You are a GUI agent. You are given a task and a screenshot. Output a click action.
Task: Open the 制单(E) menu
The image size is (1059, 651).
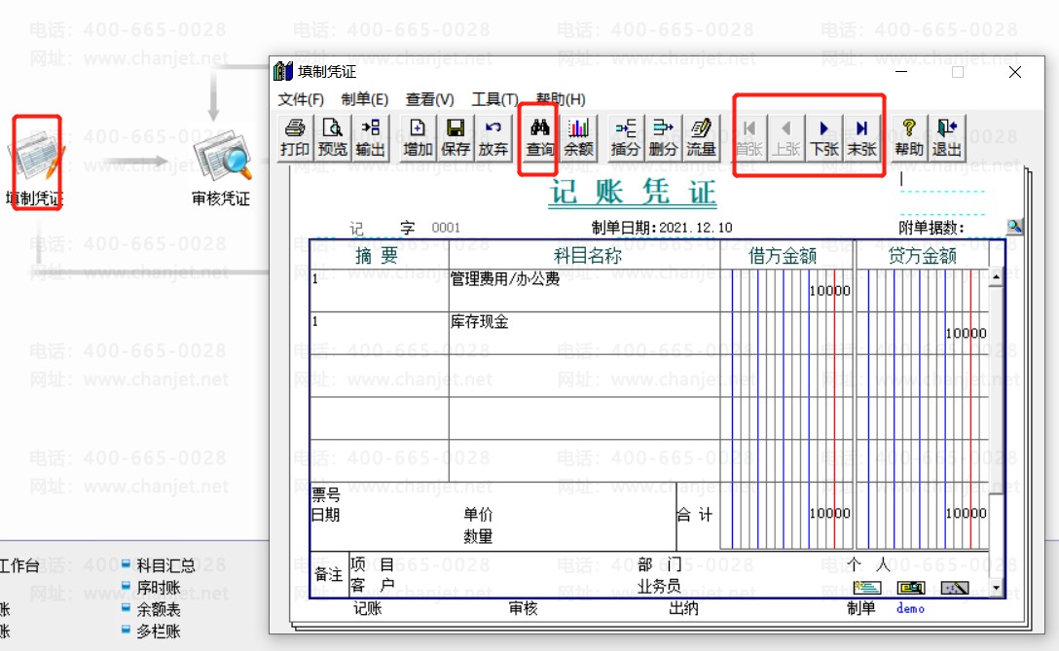[365, 99]
